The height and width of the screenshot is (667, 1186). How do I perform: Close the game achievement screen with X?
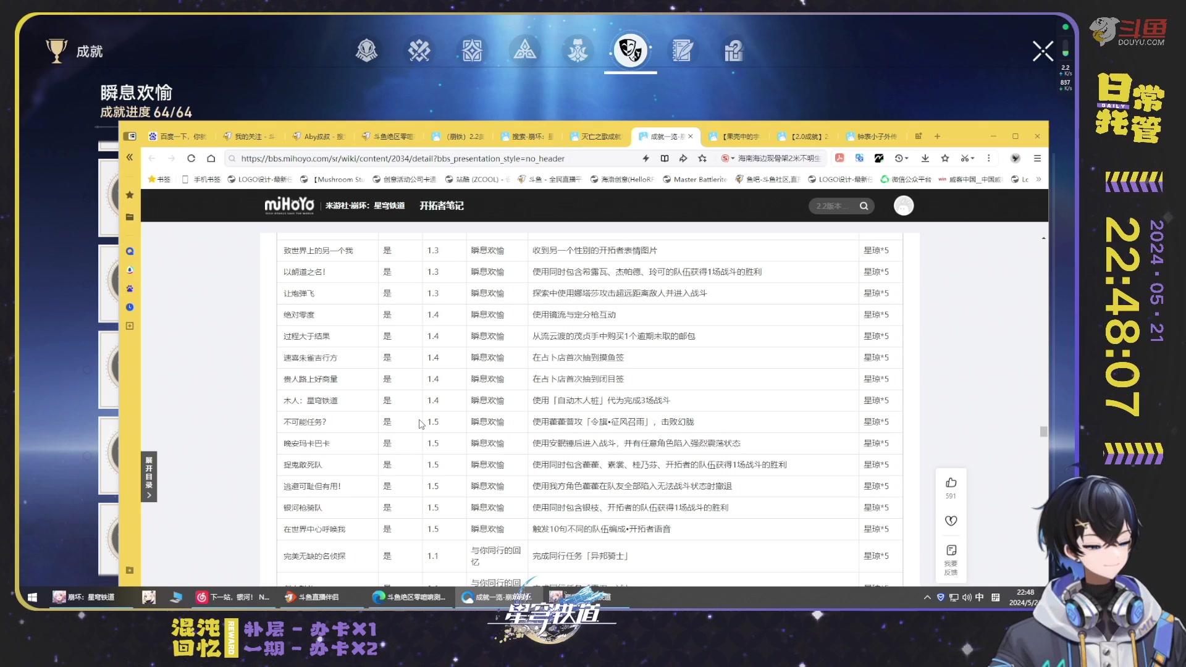1043,51
